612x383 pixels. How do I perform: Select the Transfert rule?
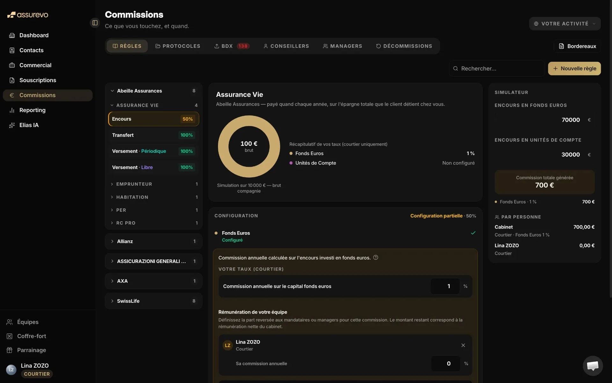pyautogui.click(x=154, y=135)
